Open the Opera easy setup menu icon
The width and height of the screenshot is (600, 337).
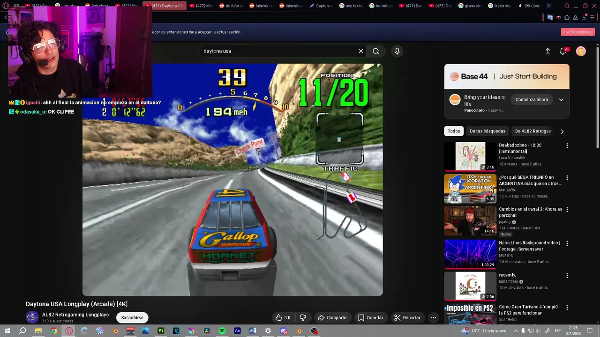[x=592, y=17]
